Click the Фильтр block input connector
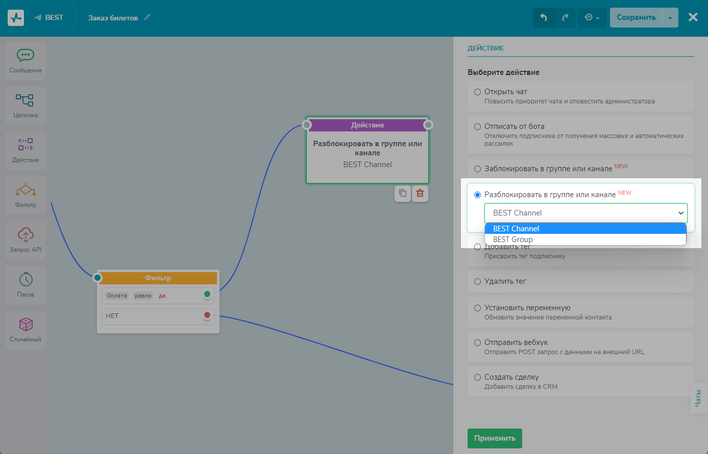Screen dimensions: 708x454 (x=97, y=278)
